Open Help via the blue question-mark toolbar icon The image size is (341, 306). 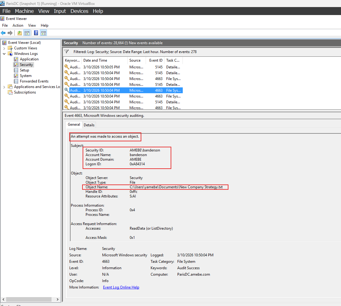36,33
